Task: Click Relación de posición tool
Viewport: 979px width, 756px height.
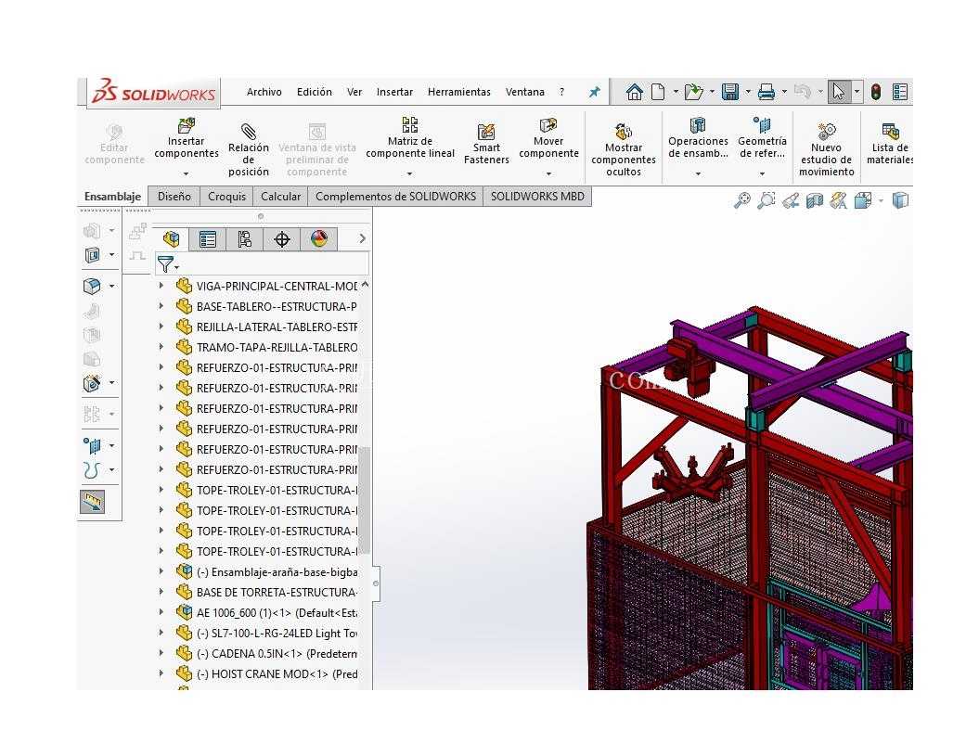Action: click(x=249, y=150)
